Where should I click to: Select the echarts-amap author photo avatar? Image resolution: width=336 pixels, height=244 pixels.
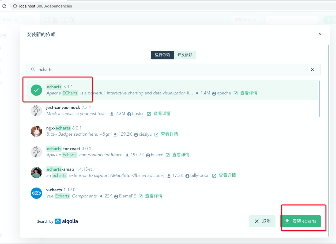tap(36, 173)
